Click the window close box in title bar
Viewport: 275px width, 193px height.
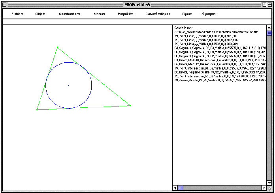(5, 4)
